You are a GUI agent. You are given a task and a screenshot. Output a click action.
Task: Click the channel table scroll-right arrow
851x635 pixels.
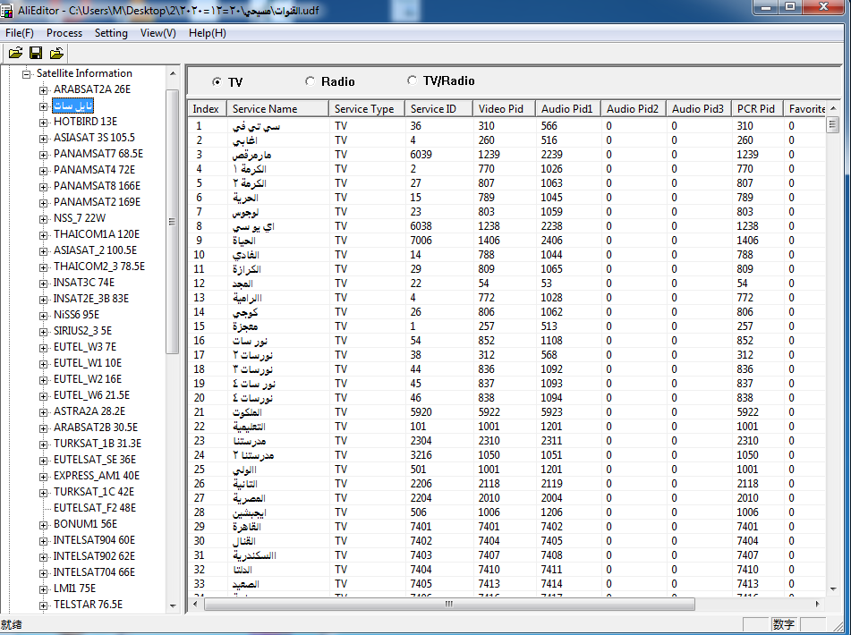[x=817, y=604]
